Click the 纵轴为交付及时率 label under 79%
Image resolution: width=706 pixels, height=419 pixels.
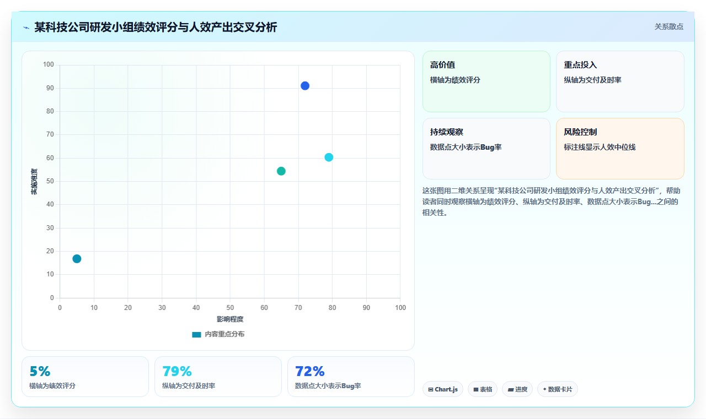point(189,386)
